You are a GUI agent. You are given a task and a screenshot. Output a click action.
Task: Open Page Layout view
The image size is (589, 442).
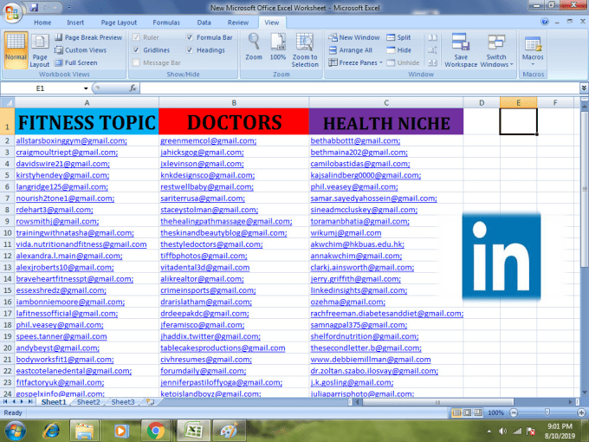click(x=40, y=50)
